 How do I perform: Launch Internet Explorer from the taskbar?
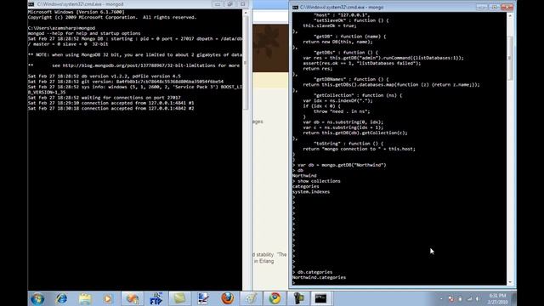(x=61, y=298)
